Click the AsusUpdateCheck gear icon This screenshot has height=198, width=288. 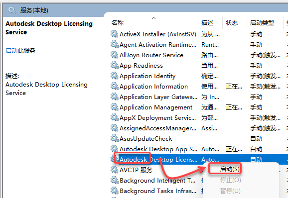pos(115,139)
